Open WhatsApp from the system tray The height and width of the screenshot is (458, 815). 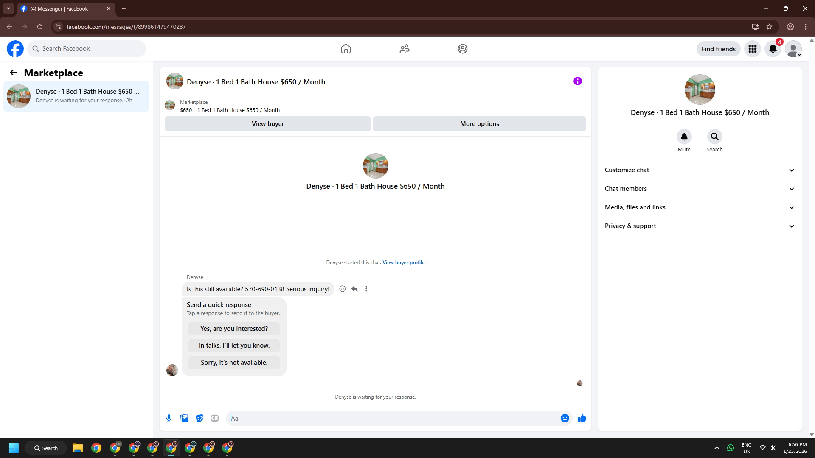click(731, 448)
